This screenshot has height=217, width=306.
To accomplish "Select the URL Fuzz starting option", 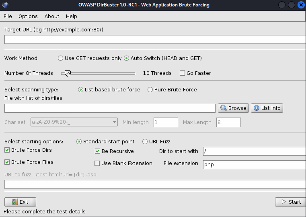I will pyautogui.click(x=145, y=142).
